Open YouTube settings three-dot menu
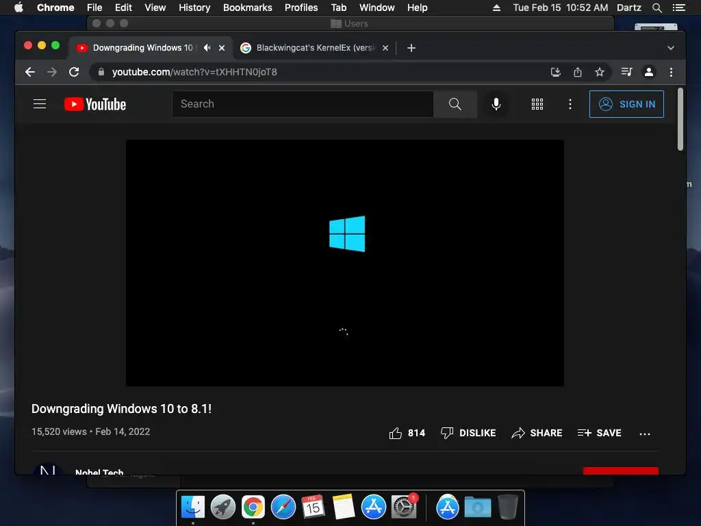This screenshot has width=701, height=526. 570,104
